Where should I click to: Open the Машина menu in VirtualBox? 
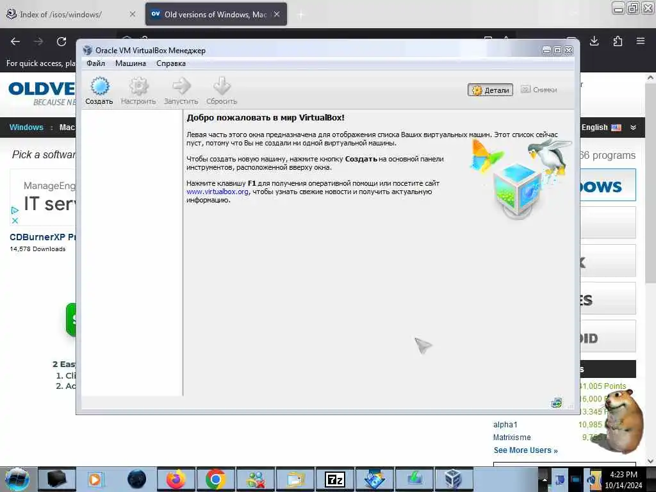(x=131, y=63)
